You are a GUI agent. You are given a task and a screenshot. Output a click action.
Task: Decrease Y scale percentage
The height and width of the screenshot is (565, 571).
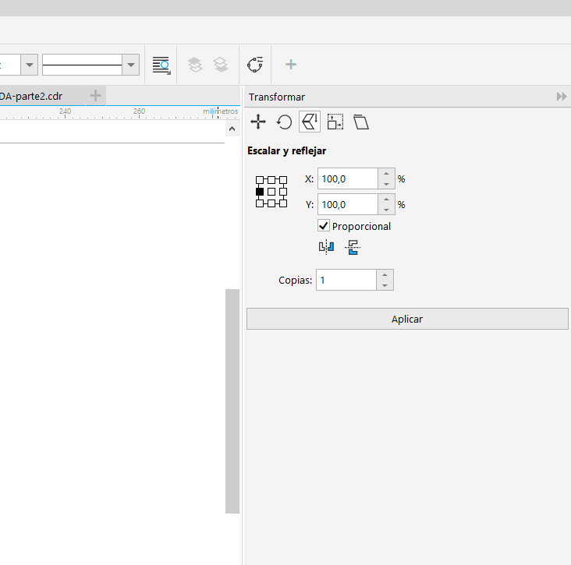tap(386, 210)
